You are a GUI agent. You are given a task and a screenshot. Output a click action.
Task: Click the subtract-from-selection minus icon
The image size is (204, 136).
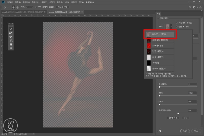coord(17,7)
